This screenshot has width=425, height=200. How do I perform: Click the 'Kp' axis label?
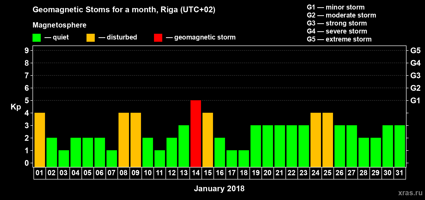[x=16, y=107]
